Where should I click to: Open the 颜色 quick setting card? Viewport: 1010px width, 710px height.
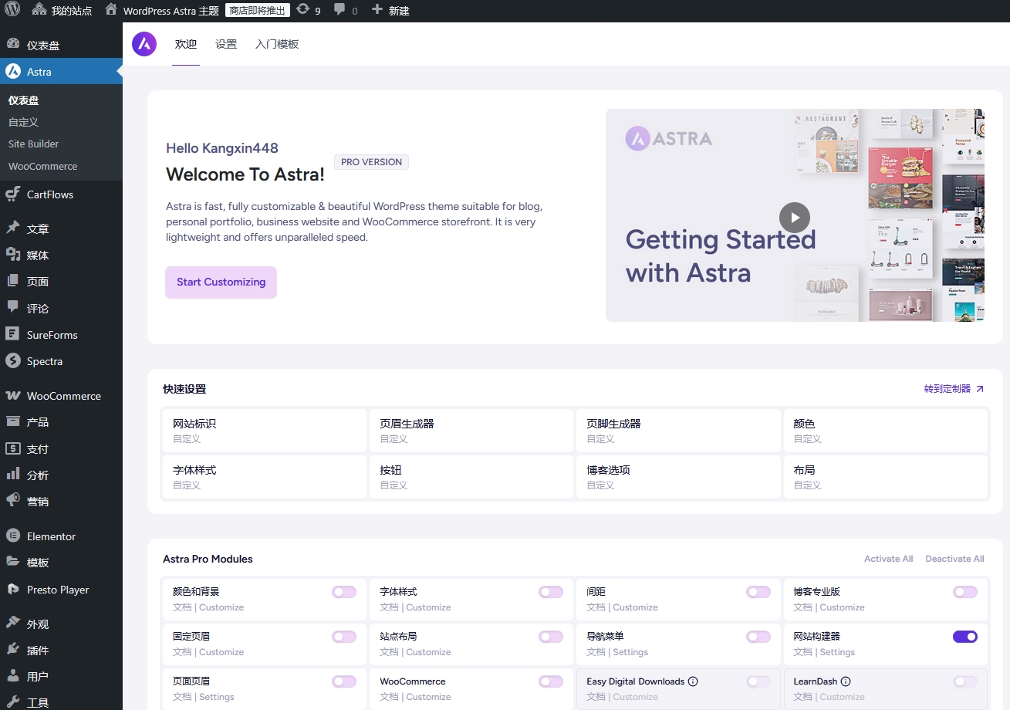(x=886, y=431)
